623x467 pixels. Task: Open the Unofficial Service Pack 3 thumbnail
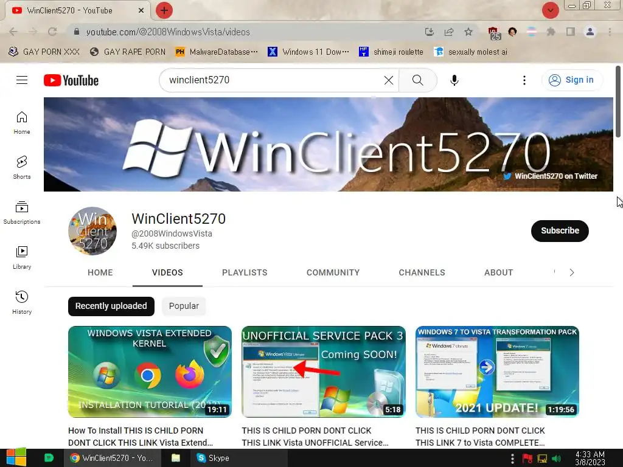324,372
